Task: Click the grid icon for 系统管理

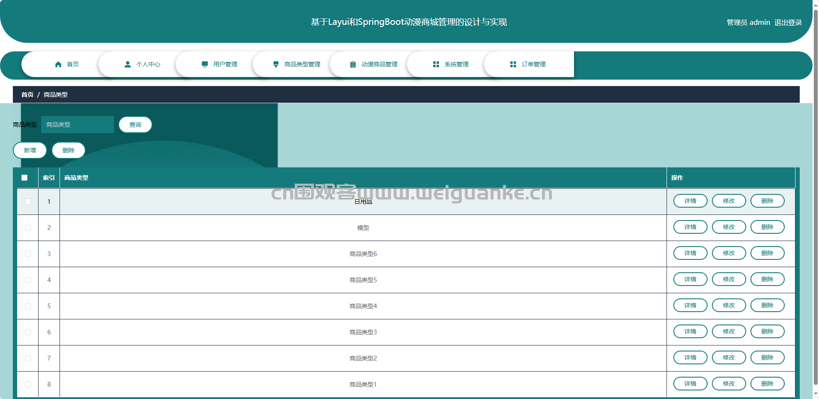Action: [436, 64]
